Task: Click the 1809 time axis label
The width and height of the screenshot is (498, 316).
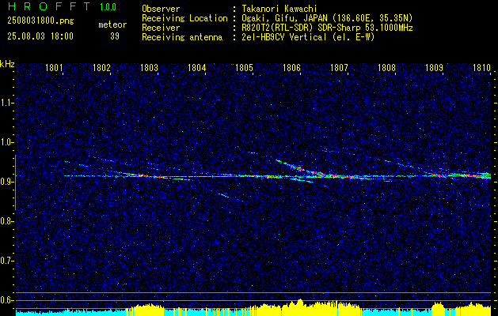Action: (434, 67)
